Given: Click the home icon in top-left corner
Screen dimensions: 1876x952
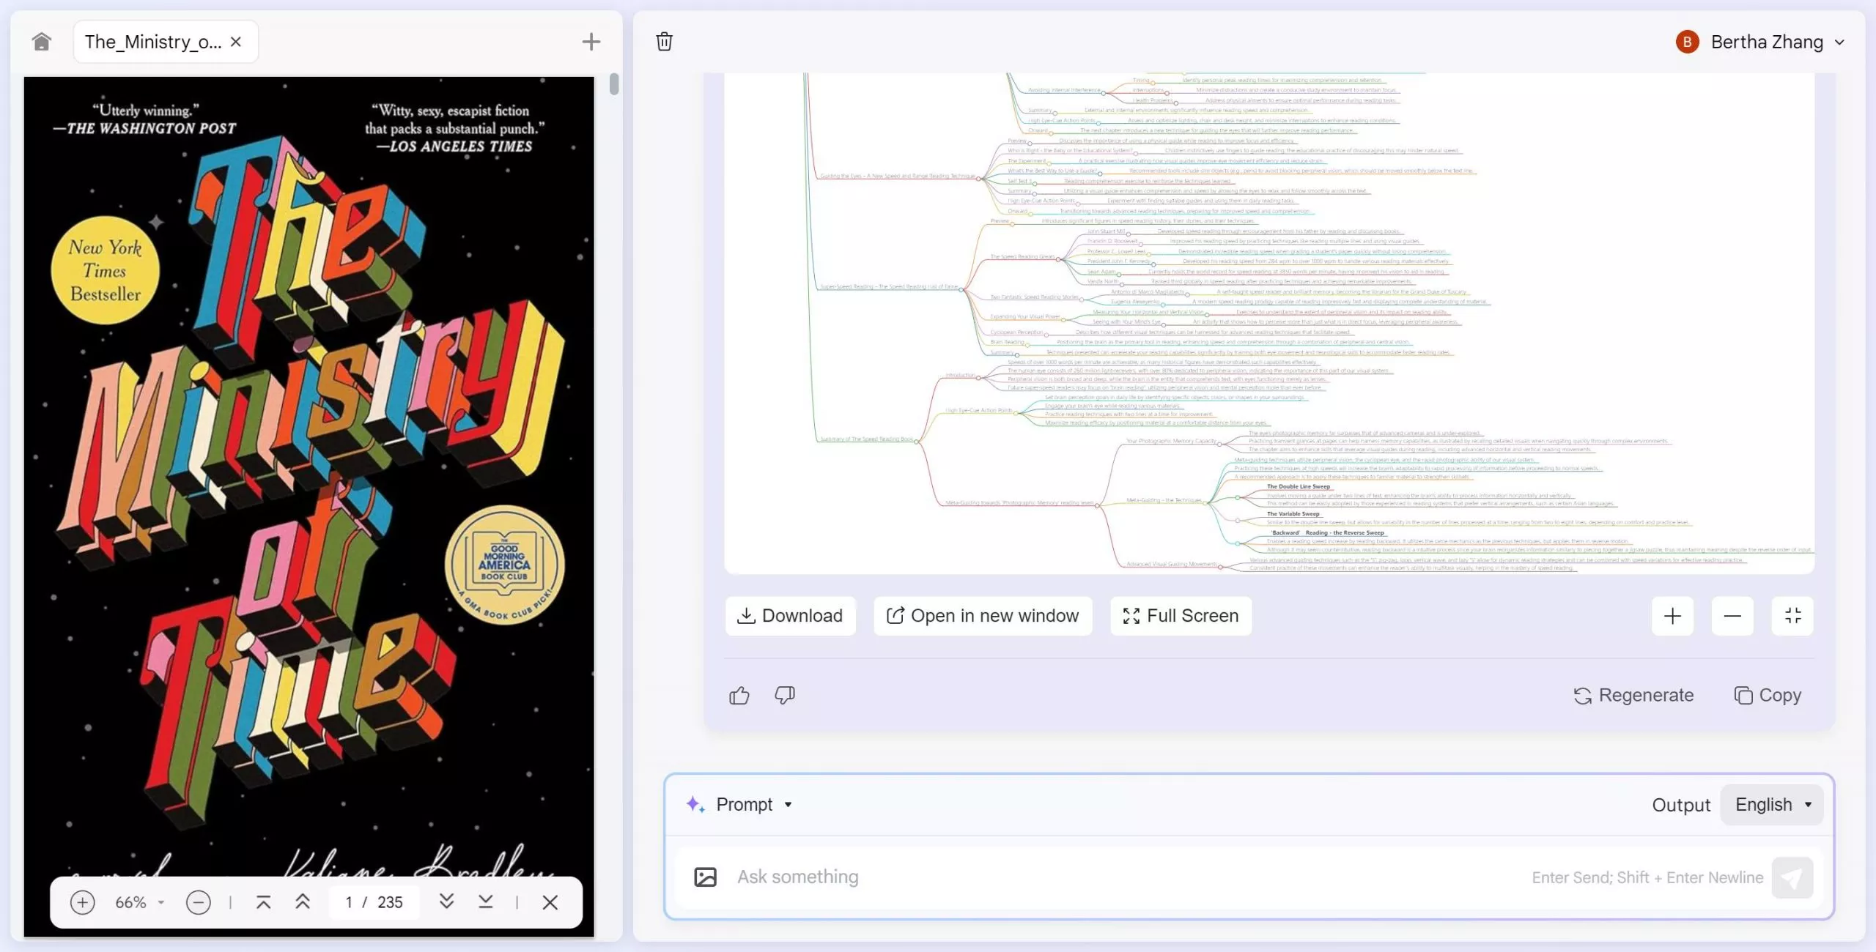Looking at the screenshot, I should pos(41,42).
